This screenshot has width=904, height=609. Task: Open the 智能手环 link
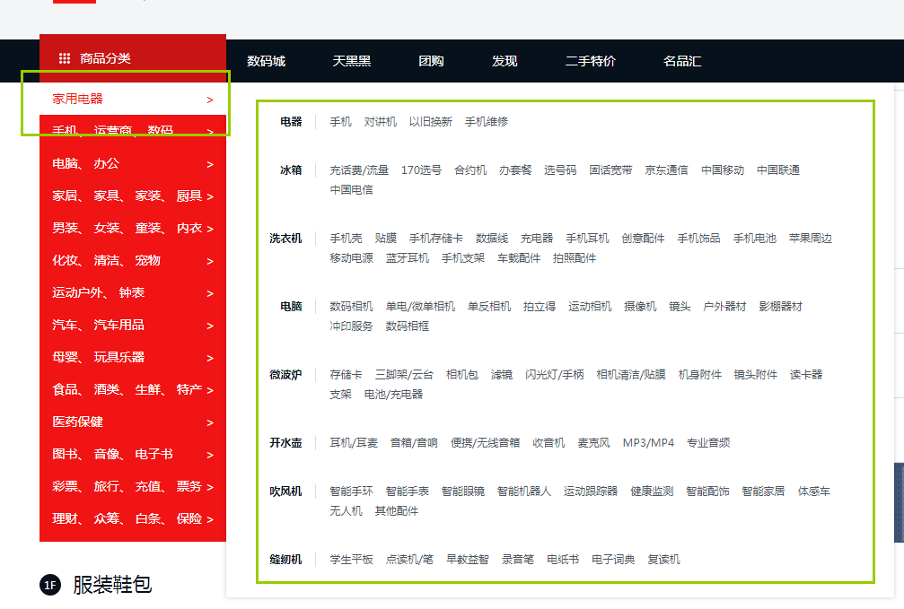click(x=351, y=492)
